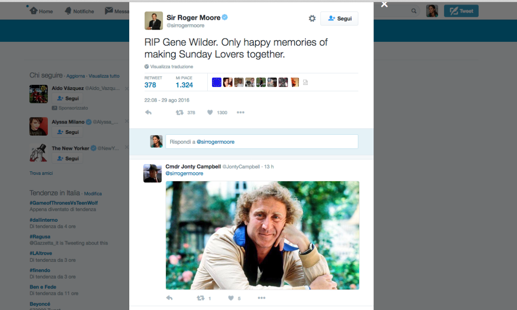Click the reply arrow on Roger Moore's tweet

point(148,112)
